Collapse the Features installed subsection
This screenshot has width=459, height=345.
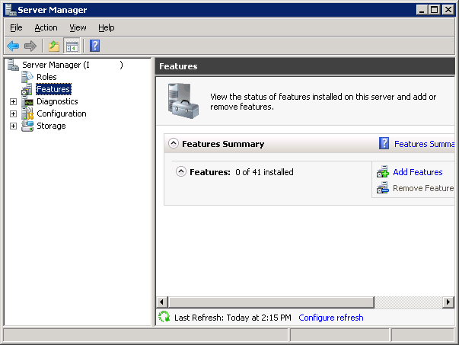click(181, 171)
